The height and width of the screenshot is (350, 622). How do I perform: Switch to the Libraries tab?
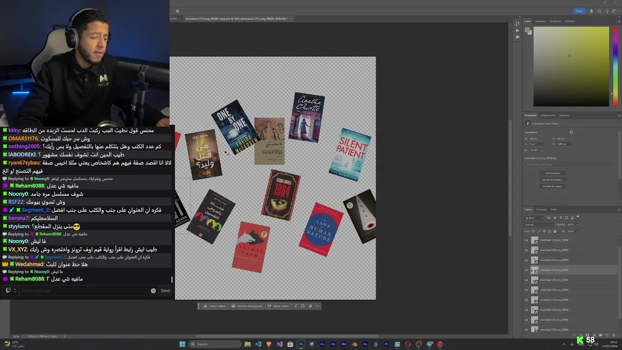[564, 115]
